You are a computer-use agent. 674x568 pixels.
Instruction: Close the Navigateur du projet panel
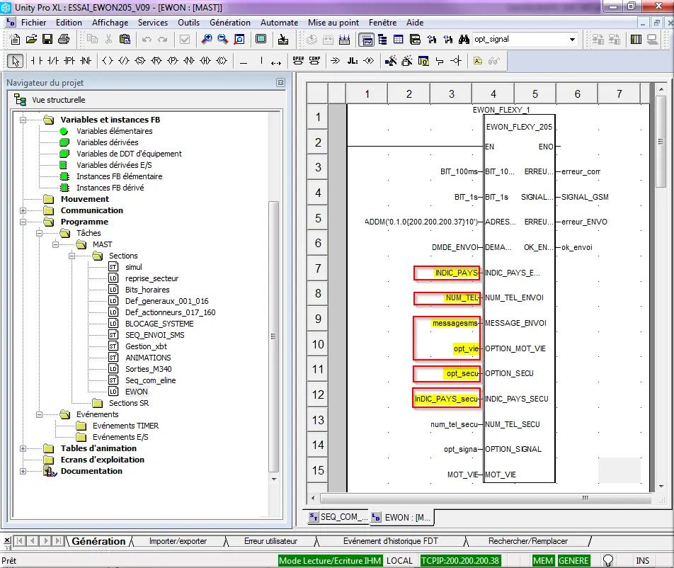(280, 83)
